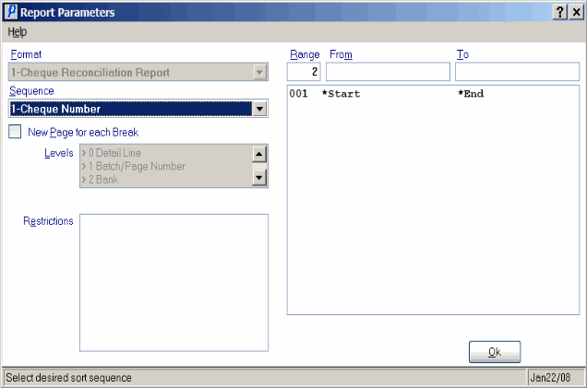Enable New Page for each Break checkbox
The width and height of the screenshot is (587, 388).
click(15, 132)
